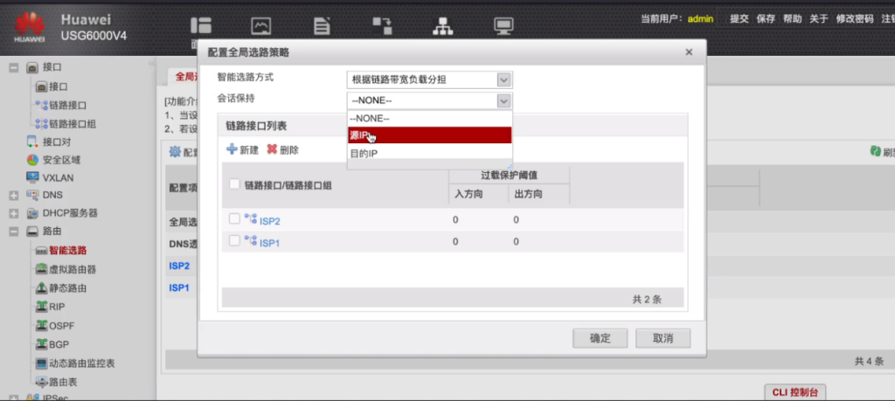The image size is (895, 401).
Task: Expand the DHCP服务器 tree node
Action: point(14,213)
